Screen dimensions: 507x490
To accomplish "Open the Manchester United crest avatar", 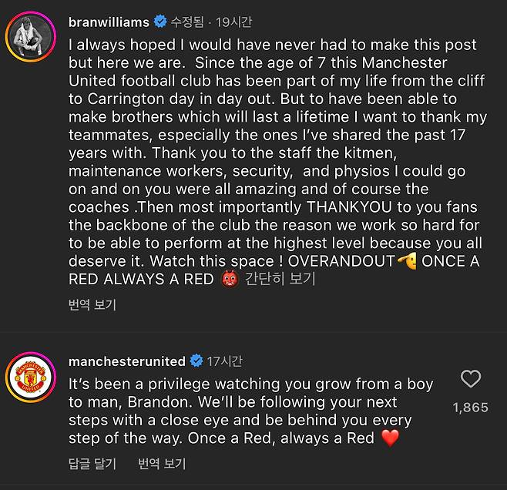I will click(x=32, y=377).
